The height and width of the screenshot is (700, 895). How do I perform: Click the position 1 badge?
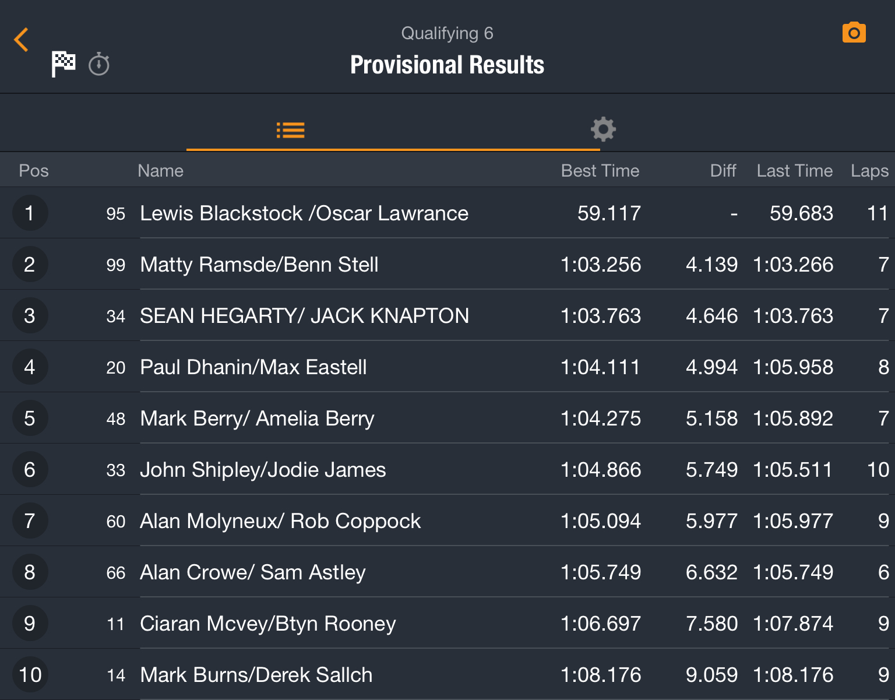coord(30,213)
